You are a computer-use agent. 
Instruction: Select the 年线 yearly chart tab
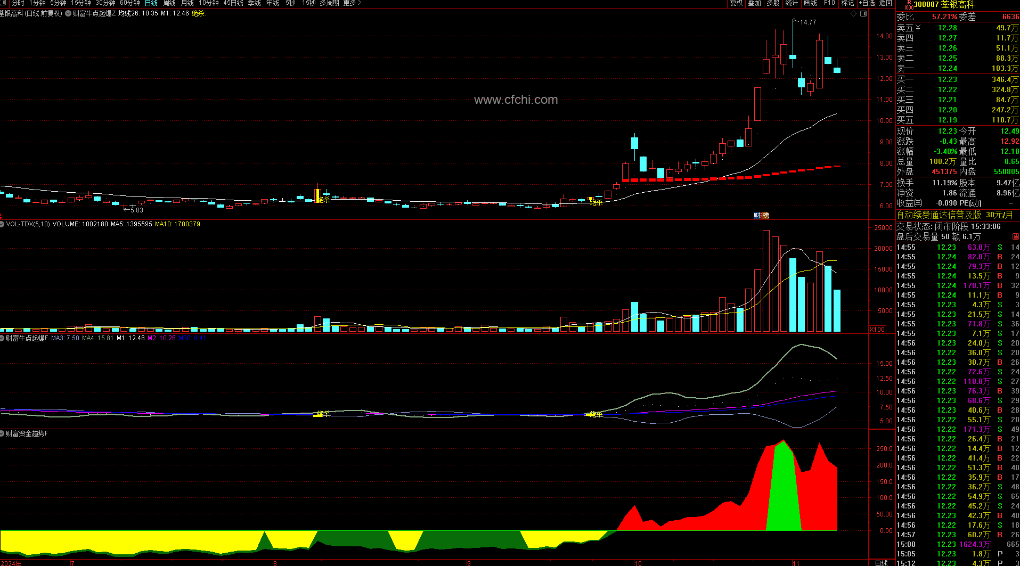pos(273,3)
